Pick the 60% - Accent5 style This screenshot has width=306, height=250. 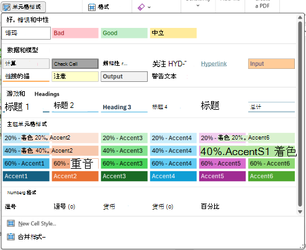(222, 164)
